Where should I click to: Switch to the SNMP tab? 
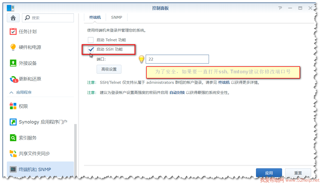[x=117, y=17]
